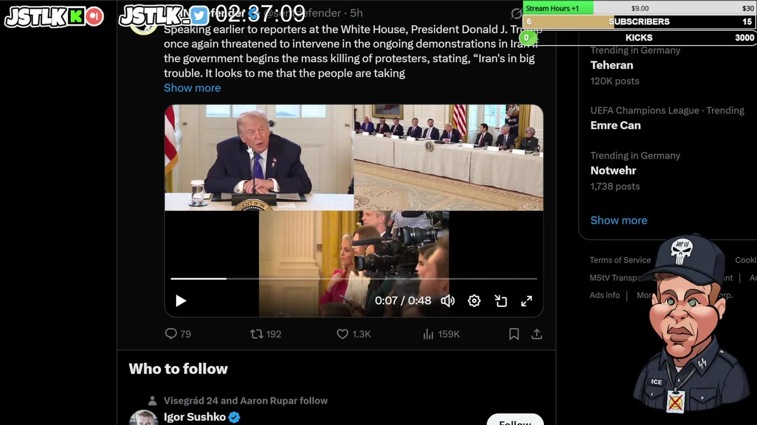
Task: Open the Emre Can trending topic
Action: [615, 126]
